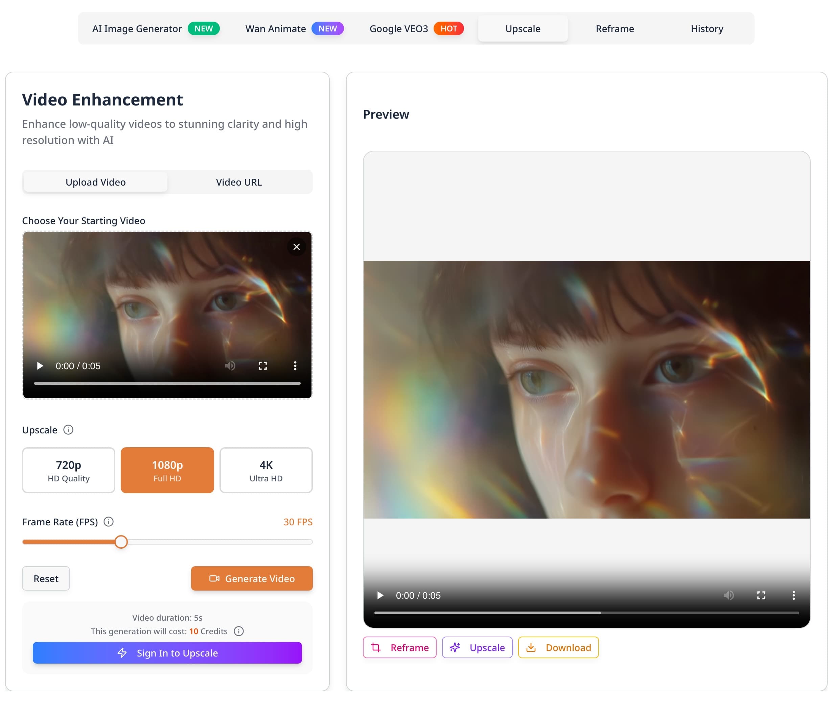
Task: Click the Frame Rate slider handle
Action: click(x=121, y=542)
